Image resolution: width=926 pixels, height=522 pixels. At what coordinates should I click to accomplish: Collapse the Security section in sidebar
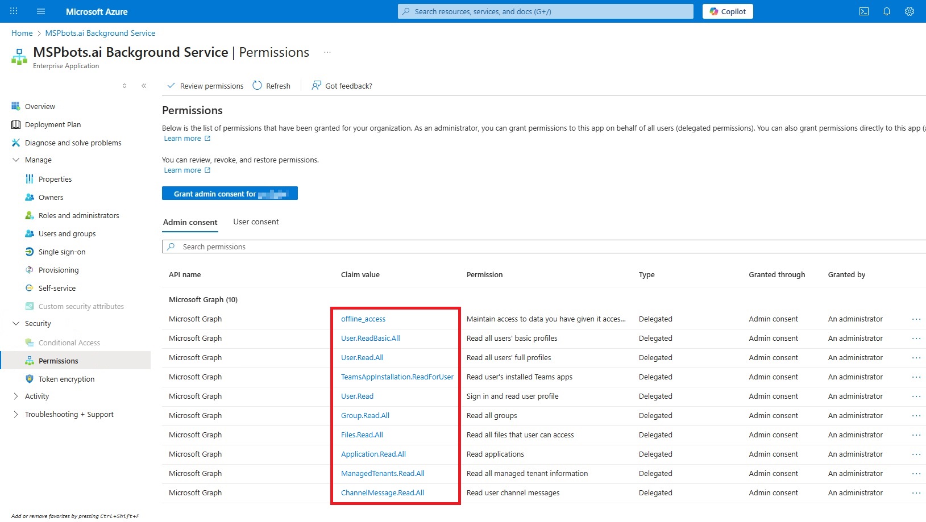coord(16,324)
